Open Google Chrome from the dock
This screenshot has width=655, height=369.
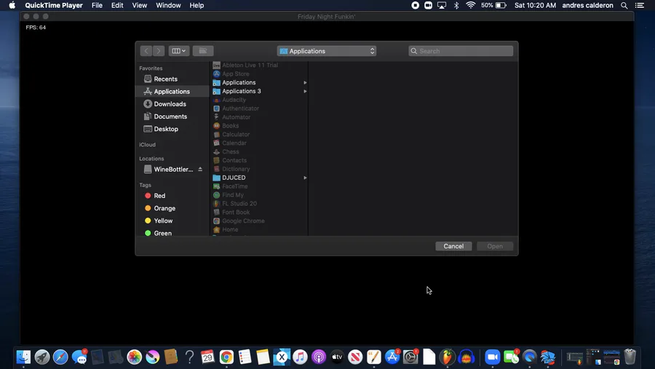click(x=226, y=357)
